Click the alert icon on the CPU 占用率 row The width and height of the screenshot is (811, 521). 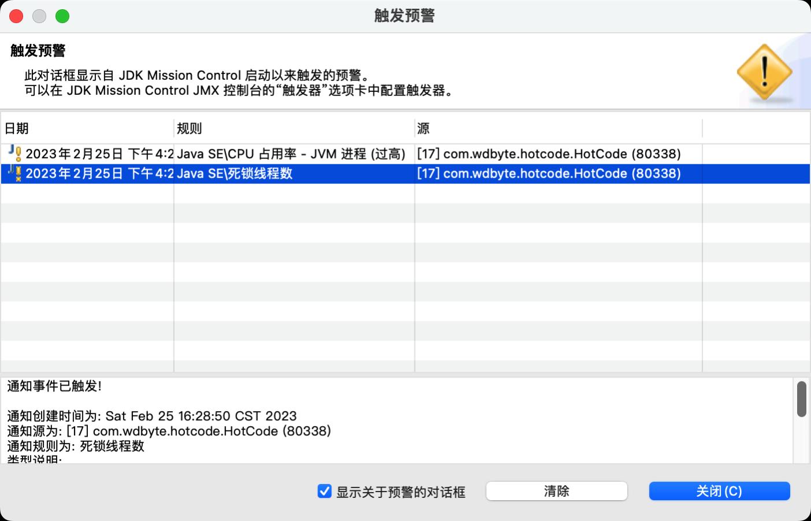click(14, 153)
